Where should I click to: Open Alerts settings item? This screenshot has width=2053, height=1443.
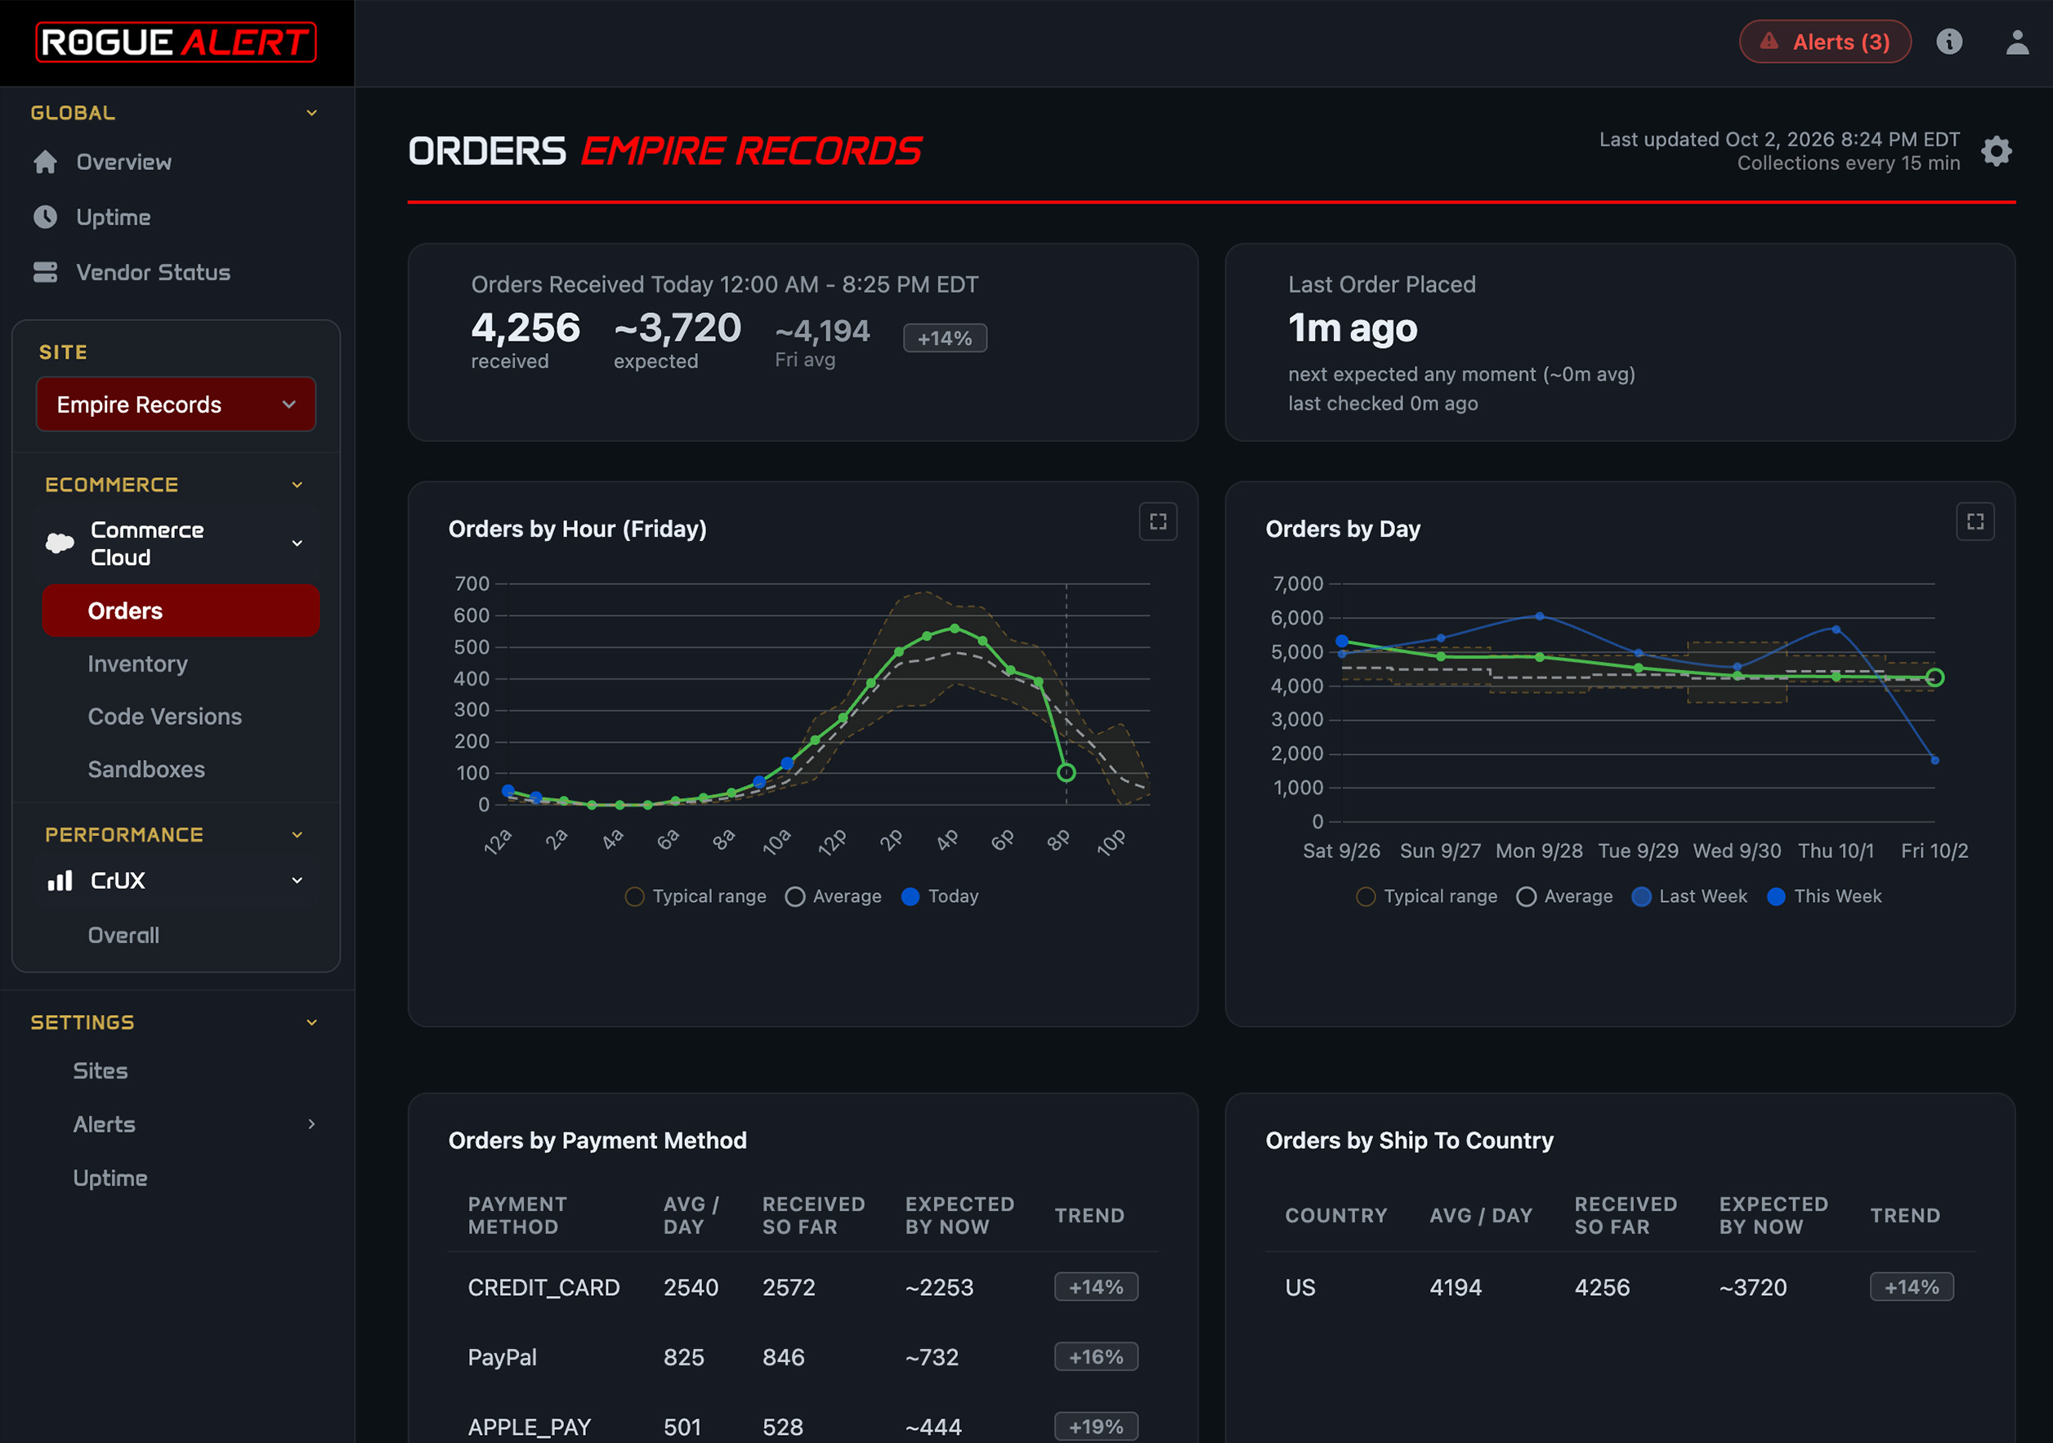click(104, 1124)
